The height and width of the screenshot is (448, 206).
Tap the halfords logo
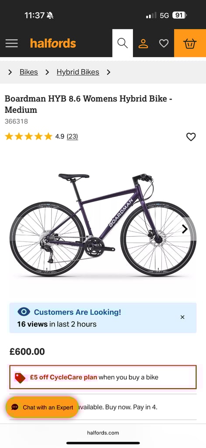click(x=53, y=43)
